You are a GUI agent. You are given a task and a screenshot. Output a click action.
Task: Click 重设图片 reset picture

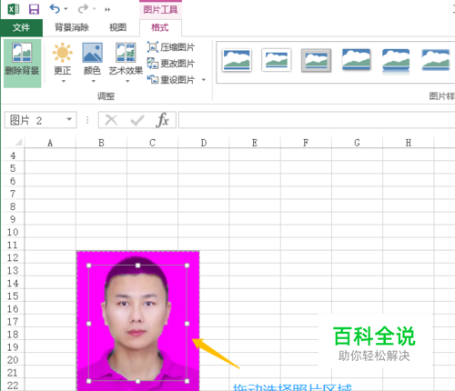click(171, 80)
